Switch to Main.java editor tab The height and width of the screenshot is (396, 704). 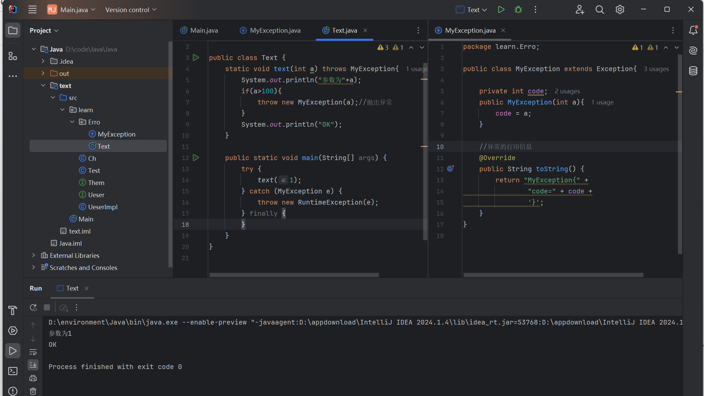click(x=199, y=30)
